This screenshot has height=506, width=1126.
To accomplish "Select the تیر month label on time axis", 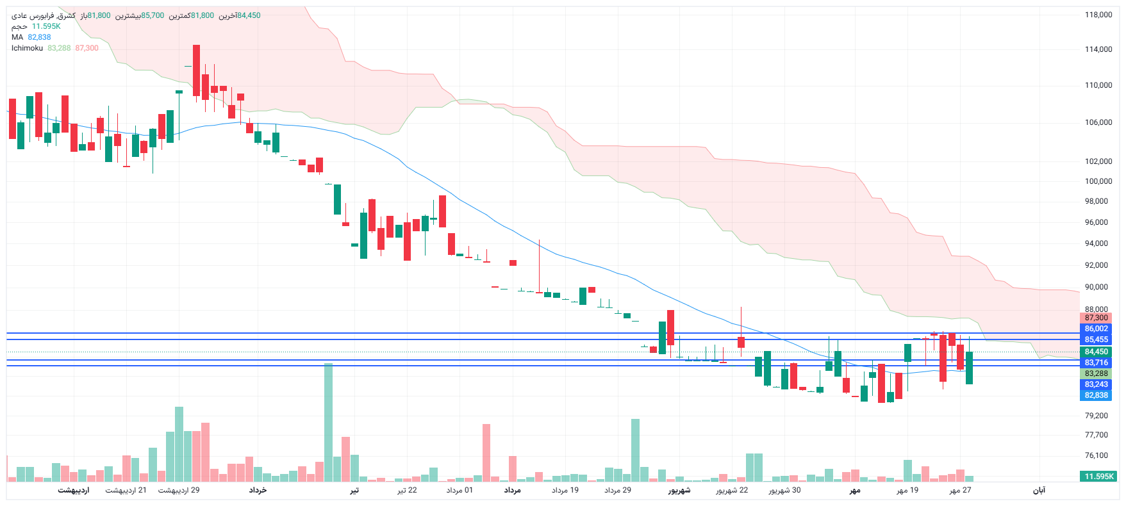I will [354, 490].
